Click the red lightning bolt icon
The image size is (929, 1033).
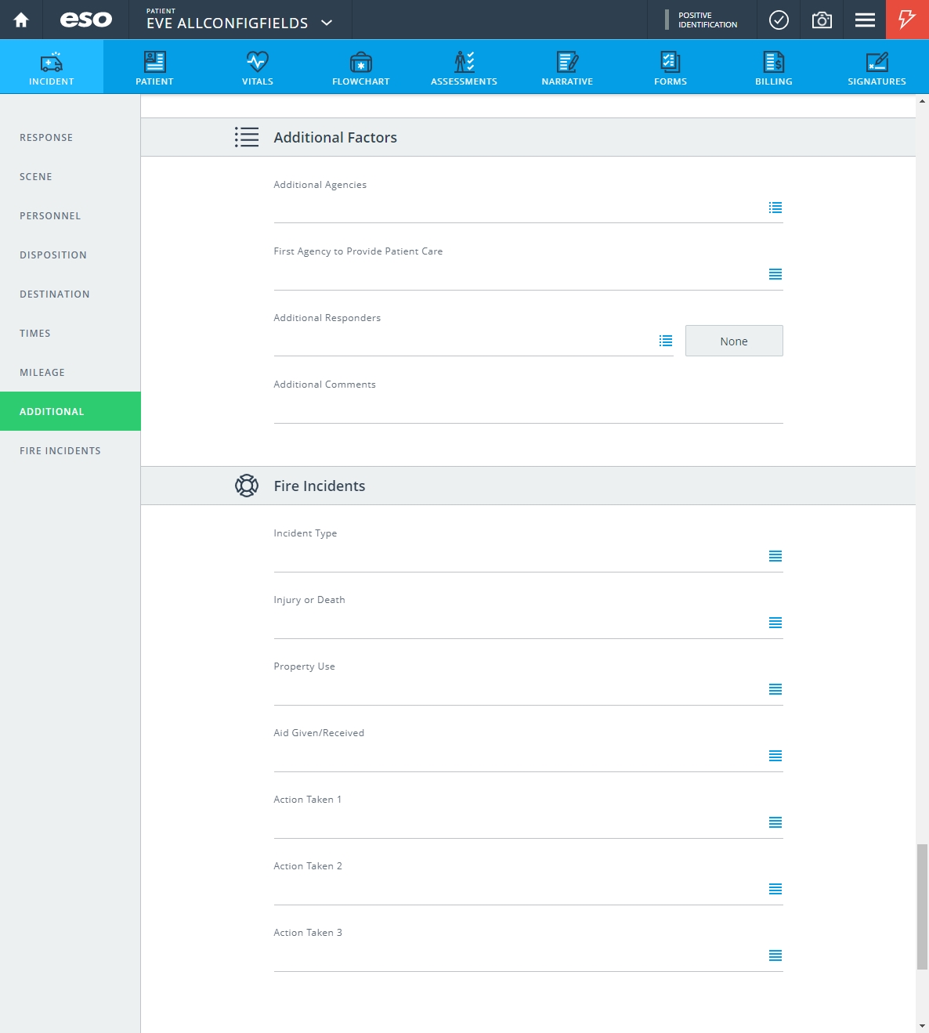coord(907,20)
